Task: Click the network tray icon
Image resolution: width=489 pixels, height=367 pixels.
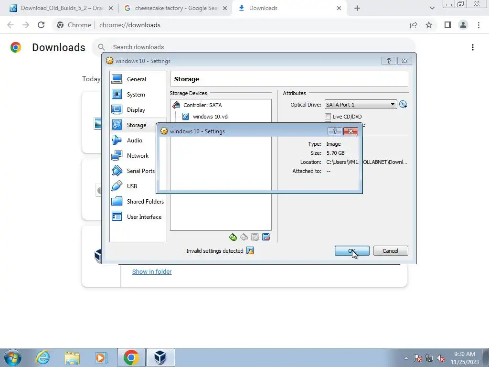Action: coord(429,358)
